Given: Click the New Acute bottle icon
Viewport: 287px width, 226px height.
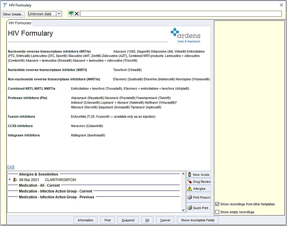Looking at the screenshot, I should (x=190, y=174).
